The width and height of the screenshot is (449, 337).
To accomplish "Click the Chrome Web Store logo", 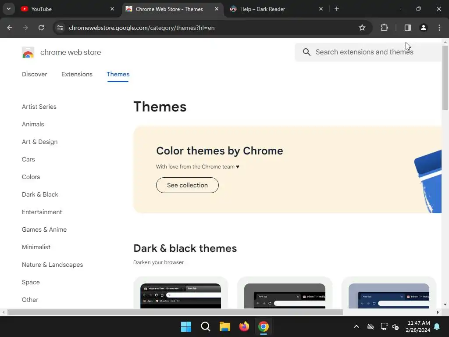I will pyautogui.click(x=28, y=53).
